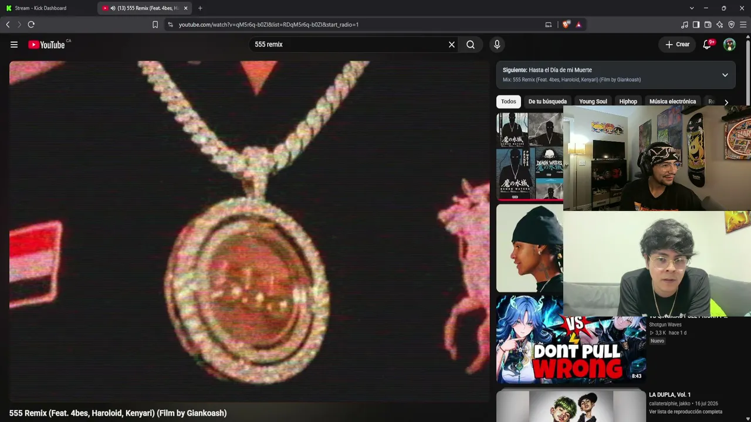
Task: Toggle the browser sidebar panel
Action: pos(696,25)
